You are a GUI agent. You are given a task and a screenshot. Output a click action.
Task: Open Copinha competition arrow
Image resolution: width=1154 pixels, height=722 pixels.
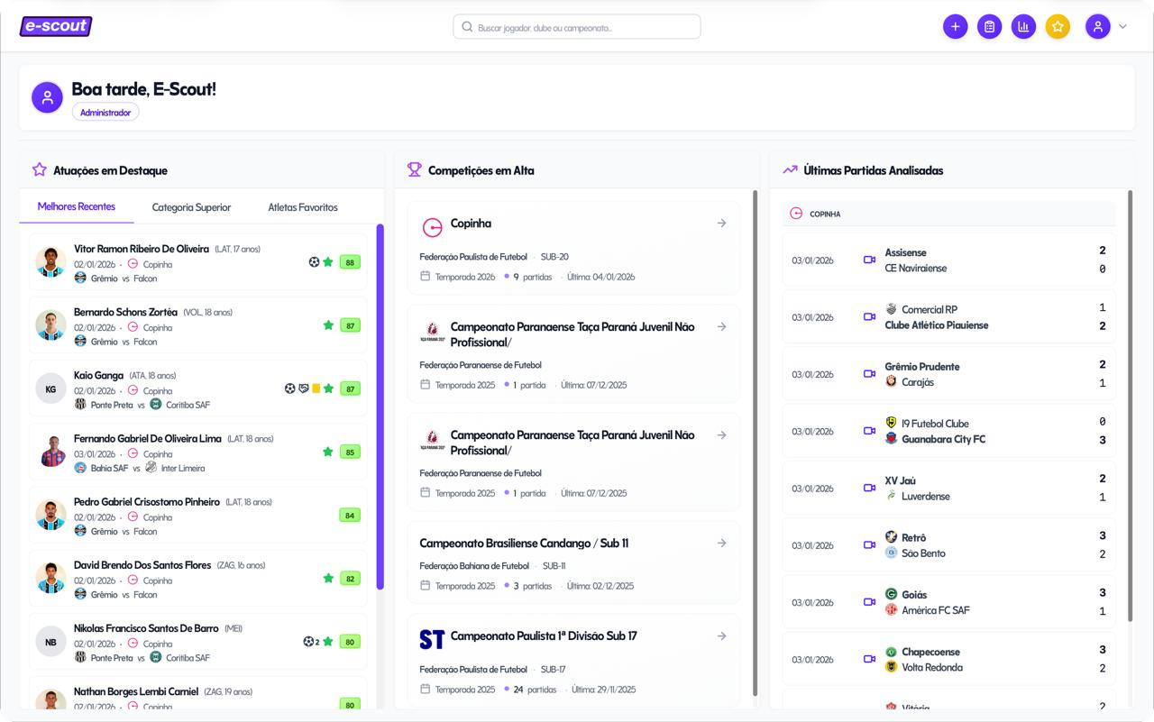click(x=721, y=224)
